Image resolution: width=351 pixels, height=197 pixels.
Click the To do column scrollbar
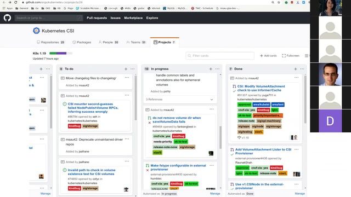coord(135,99)
